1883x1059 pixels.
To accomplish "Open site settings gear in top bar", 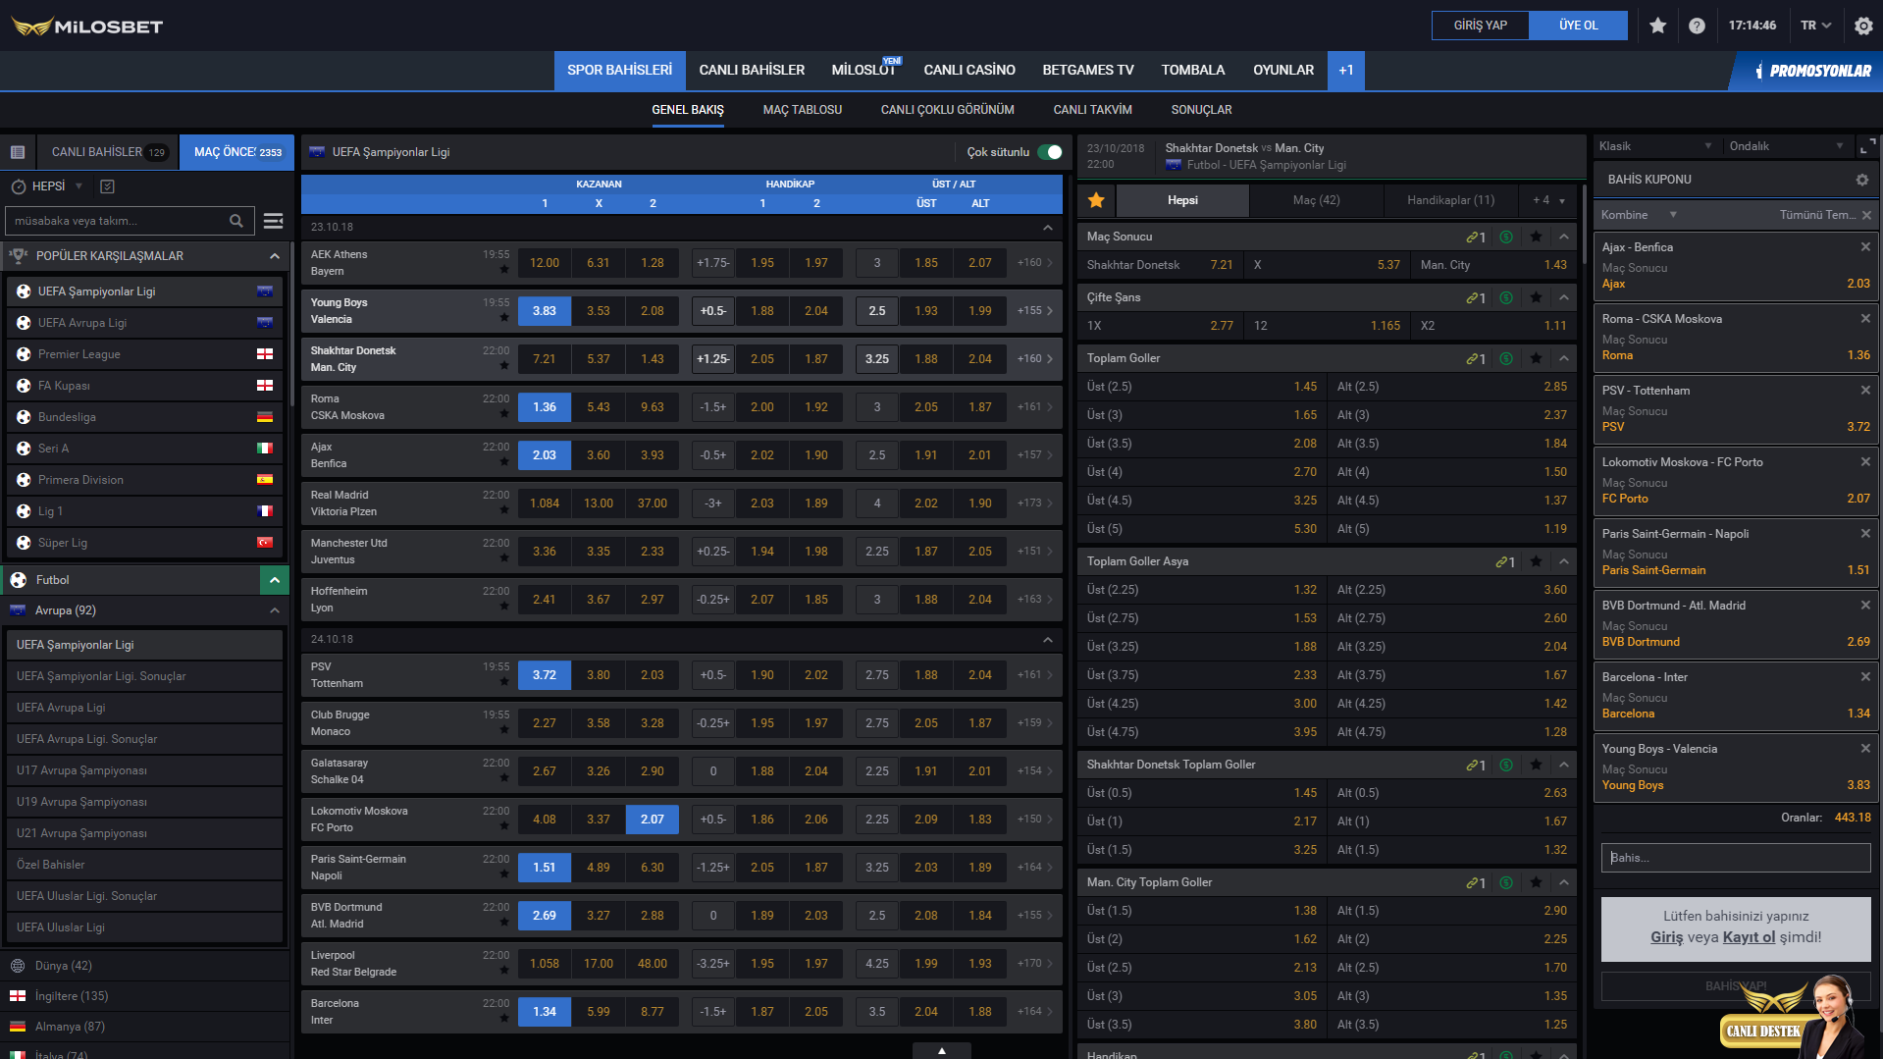I will 1863,26.
